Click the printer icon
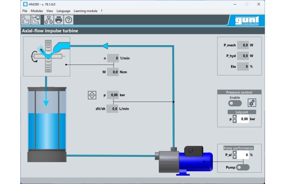The width and height of the screenshot is (285, 184). (59, 20)
